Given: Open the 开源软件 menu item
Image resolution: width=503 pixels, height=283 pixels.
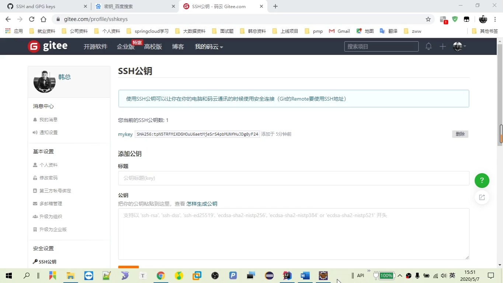Looking at the screenshot, I should (95, 47).
